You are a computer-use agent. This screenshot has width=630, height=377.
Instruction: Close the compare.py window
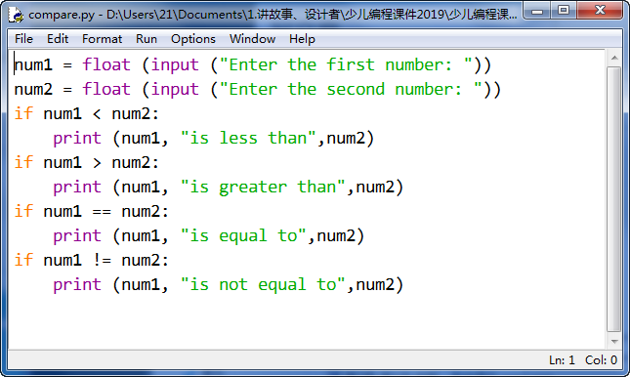[x=600, y=11]
